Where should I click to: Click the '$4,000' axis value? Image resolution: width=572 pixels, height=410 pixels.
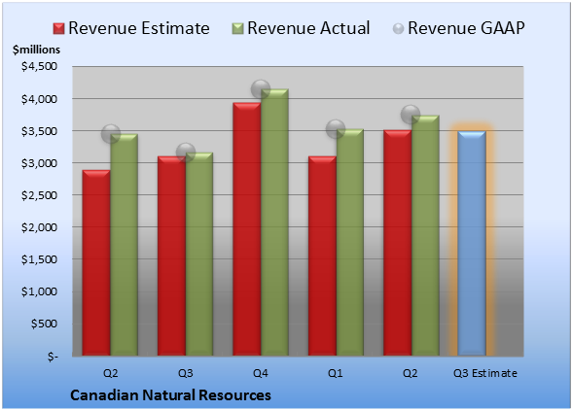pyautogui.click(x=39, y=99)
